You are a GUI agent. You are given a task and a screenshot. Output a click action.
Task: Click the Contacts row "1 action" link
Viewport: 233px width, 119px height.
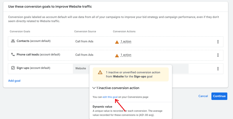(126, 42)
